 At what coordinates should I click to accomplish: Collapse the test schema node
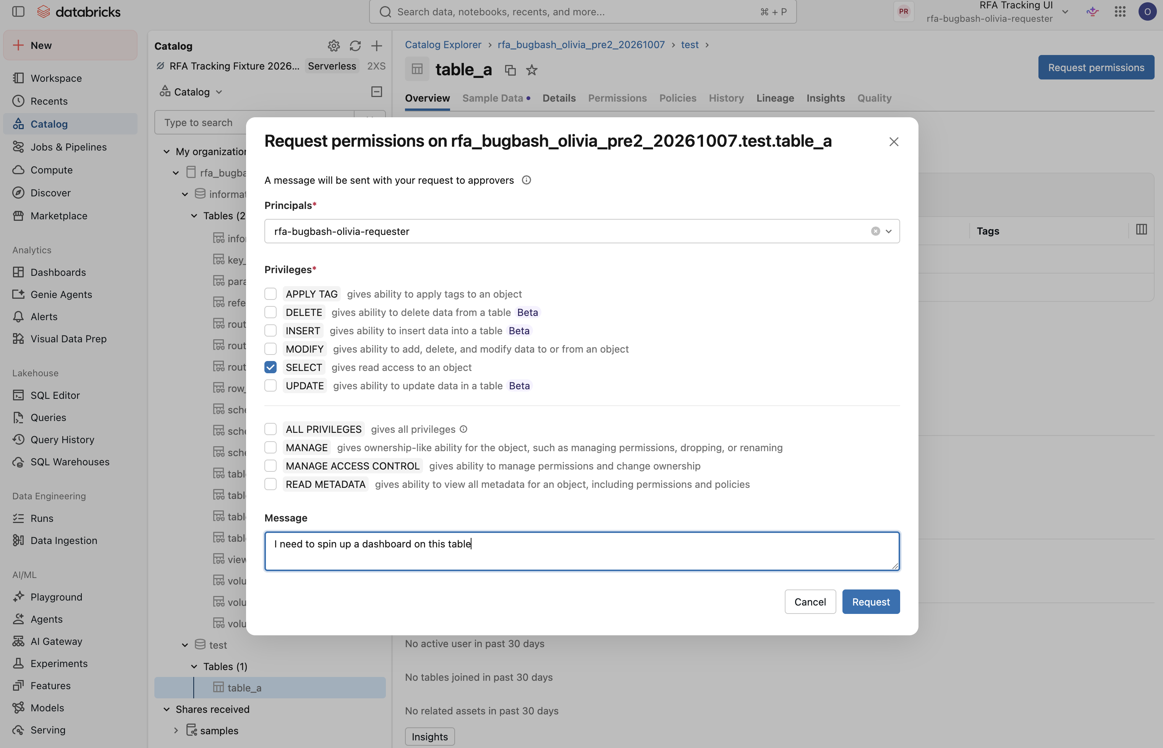pos(185,645)
